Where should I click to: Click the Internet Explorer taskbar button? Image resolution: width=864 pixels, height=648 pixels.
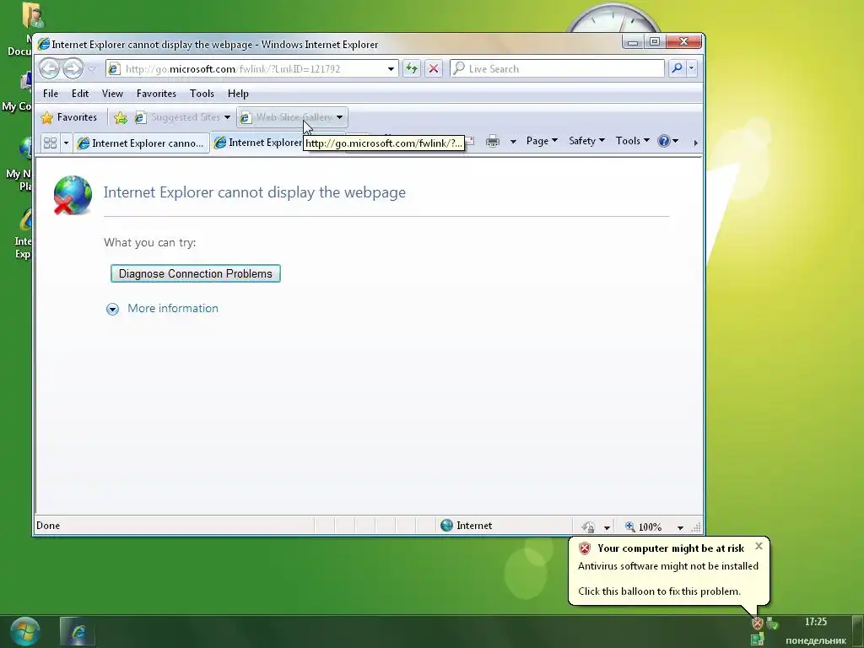pyautogui.click(x=77, y=631)
